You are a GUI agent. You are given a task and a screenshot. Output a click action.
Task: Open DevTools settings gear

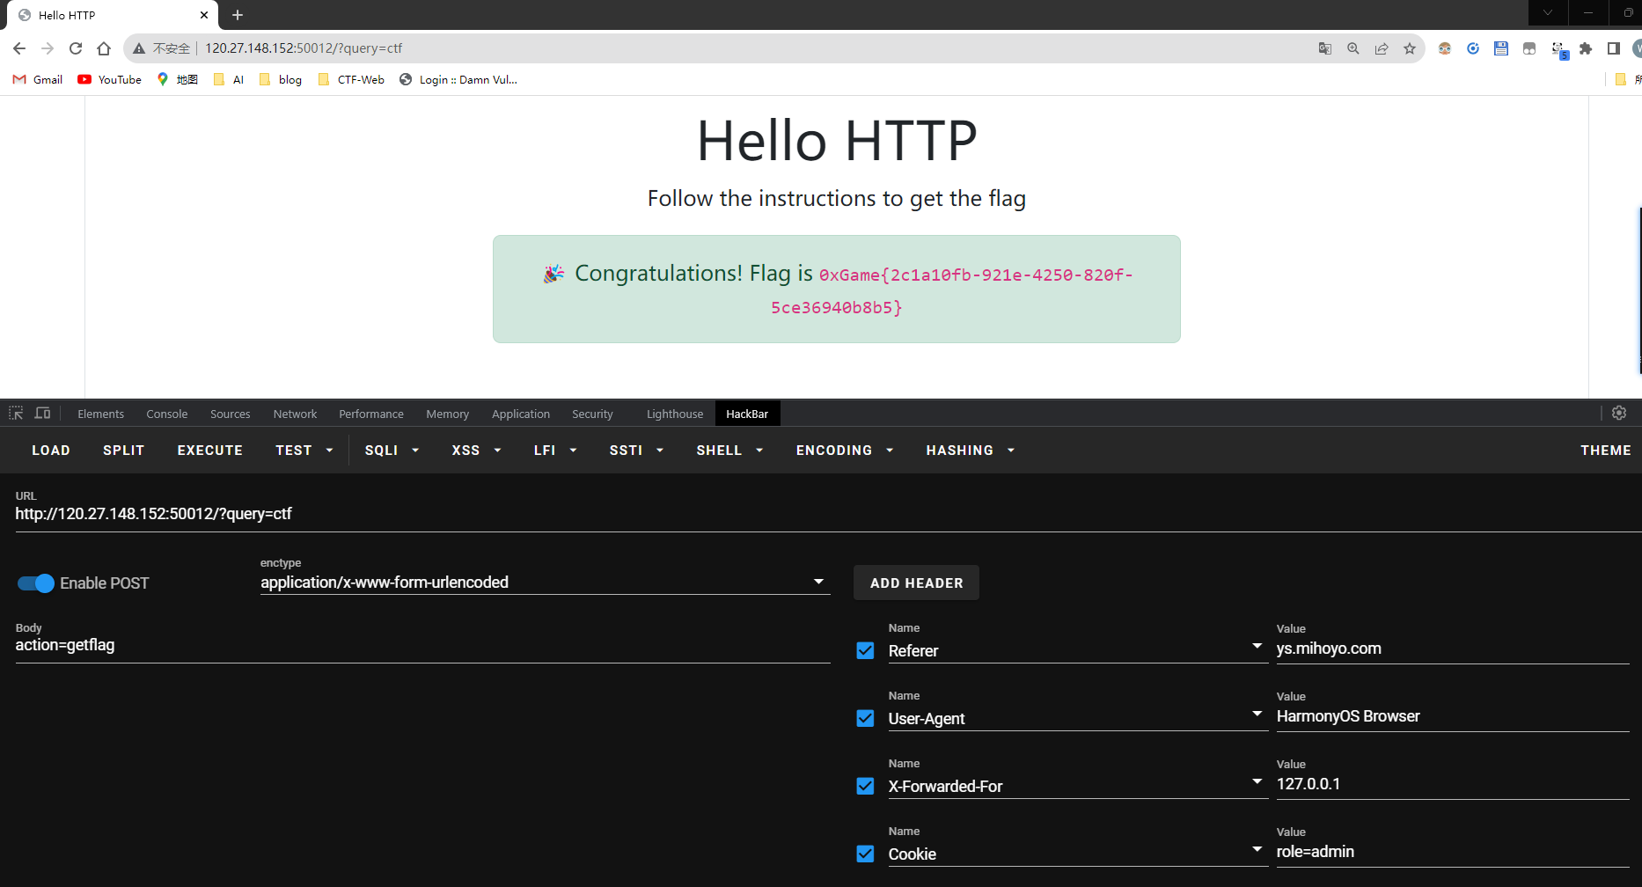pos(1619,413)
